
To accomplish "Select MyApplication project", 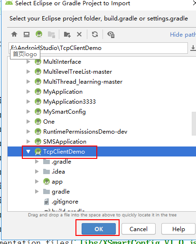I will point(63,92).
